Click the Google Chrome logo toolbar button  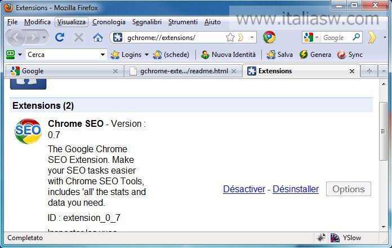(x=269, y=37)
